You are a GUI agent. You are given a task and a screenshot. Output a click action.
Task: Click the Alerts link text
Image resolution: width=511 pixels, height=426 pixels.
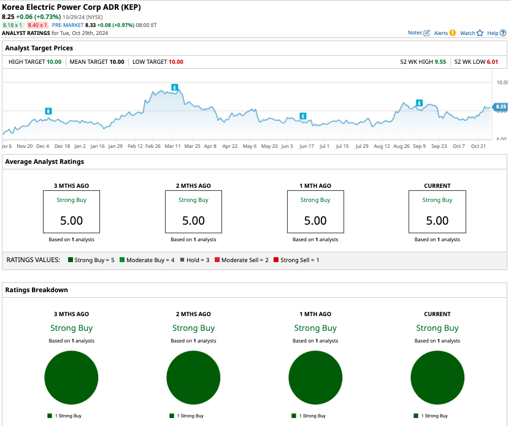tap(441, 33)
